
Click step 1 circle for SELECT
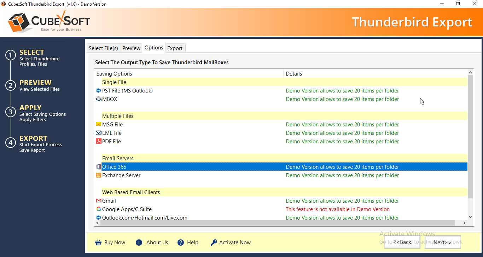11,55
